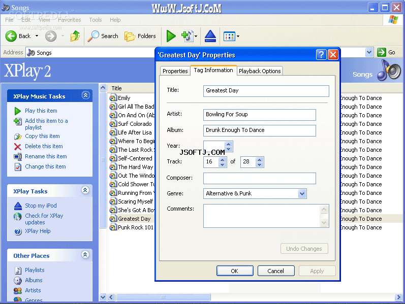Expand the Views dropdown arrow
Image resolution: width=405 pixels, height=304 pixels.
click(238, 37)
